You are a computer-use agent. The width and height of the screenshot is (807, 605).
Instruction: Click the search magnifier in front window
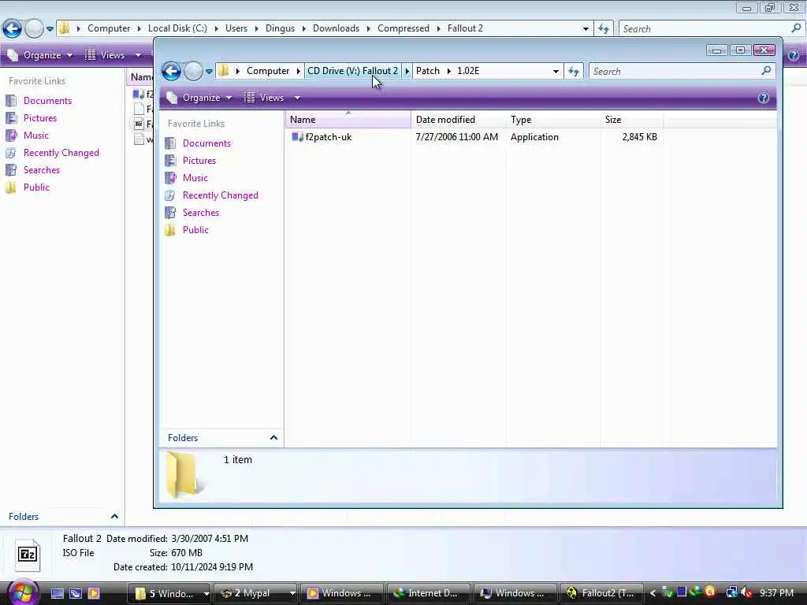(766, 71)
